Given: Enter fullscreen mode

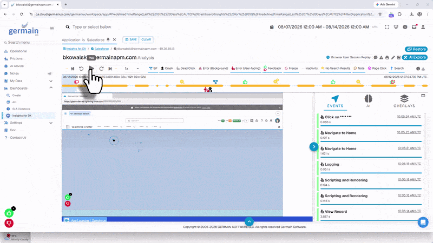Looking at the screenshot, I should click(x=387, y=27).
